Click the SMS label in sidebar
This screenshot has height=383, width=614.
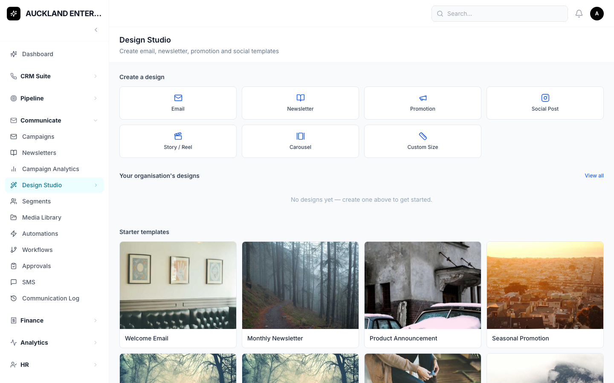(x=29, y=282)
